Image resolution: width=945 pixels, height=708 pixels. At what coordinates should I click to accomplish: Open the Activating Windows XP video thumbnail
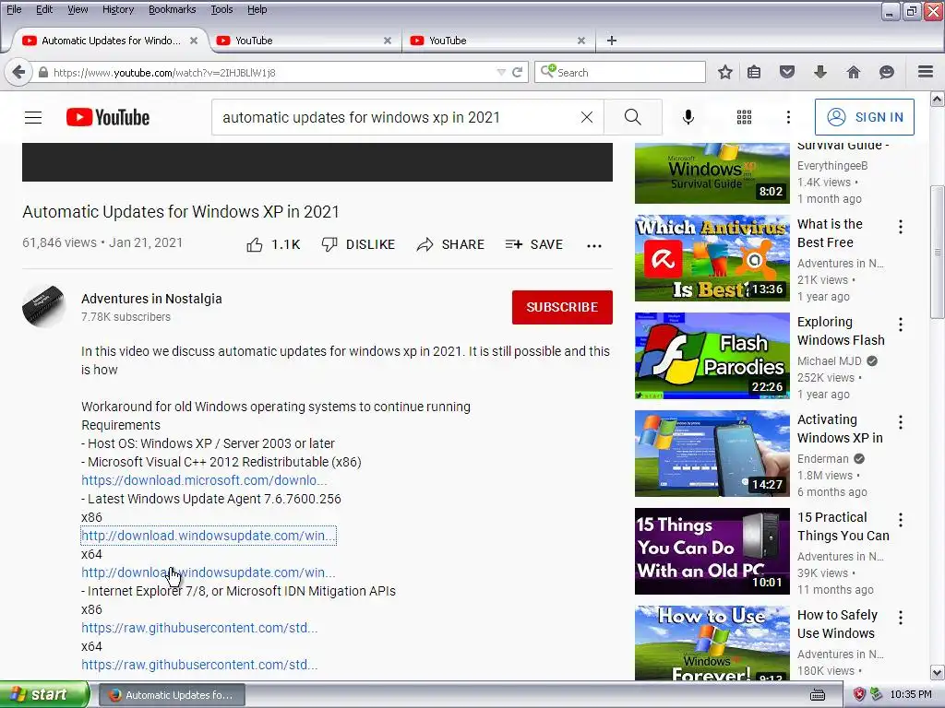click(x=712, y=454)
